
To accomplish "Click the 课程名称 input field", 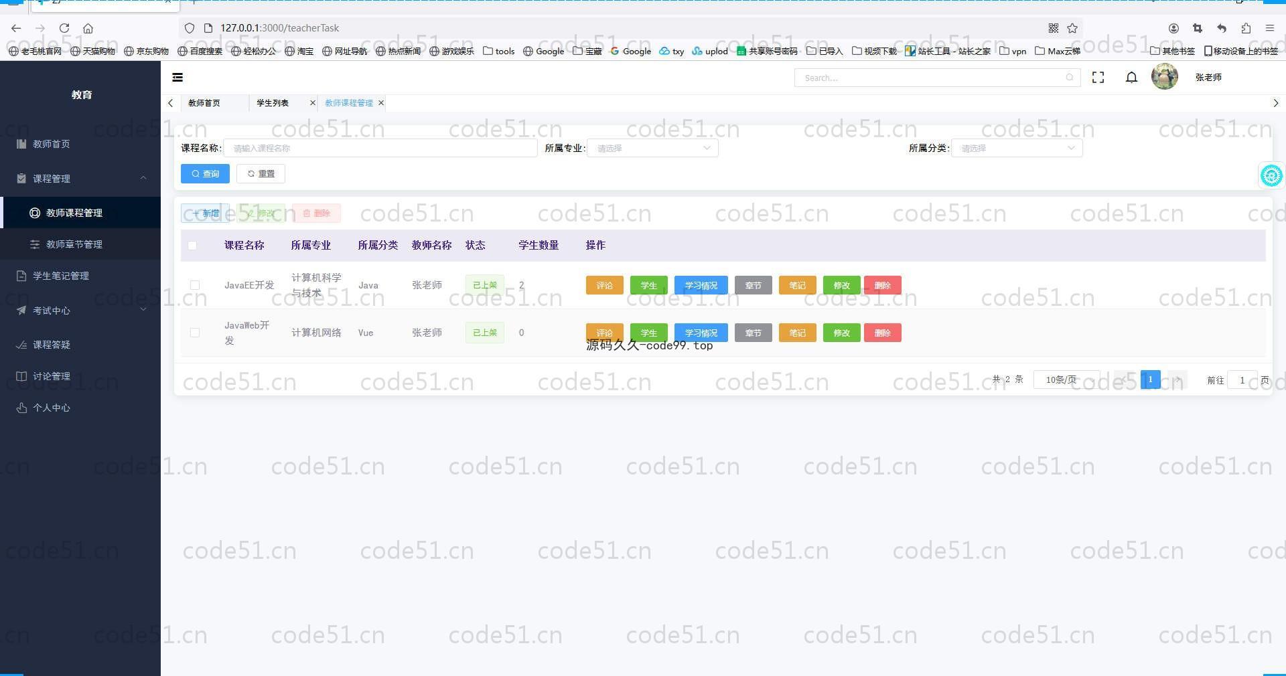I will pos(380,148).
